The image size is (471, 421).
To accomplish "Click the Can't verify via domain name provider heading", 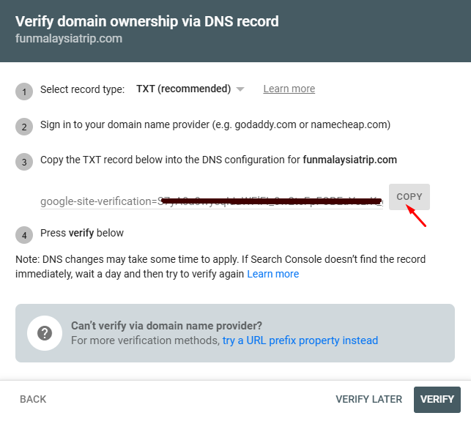I will (166, 326).
